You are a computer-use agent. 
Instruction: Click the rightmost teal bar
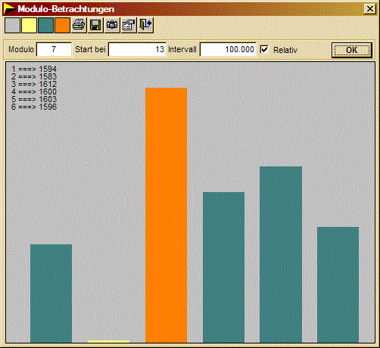[x=338, y=284]
